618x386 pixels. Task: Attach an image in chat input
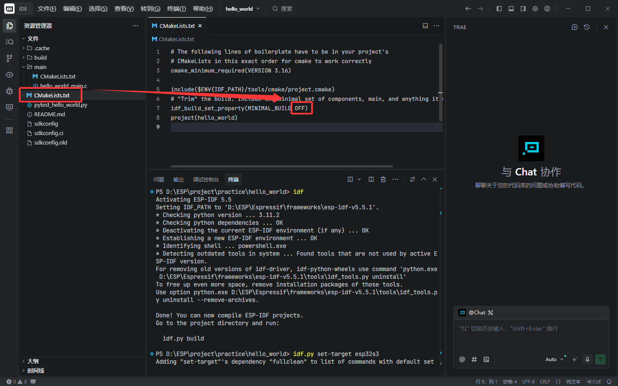tap(486, 359)
